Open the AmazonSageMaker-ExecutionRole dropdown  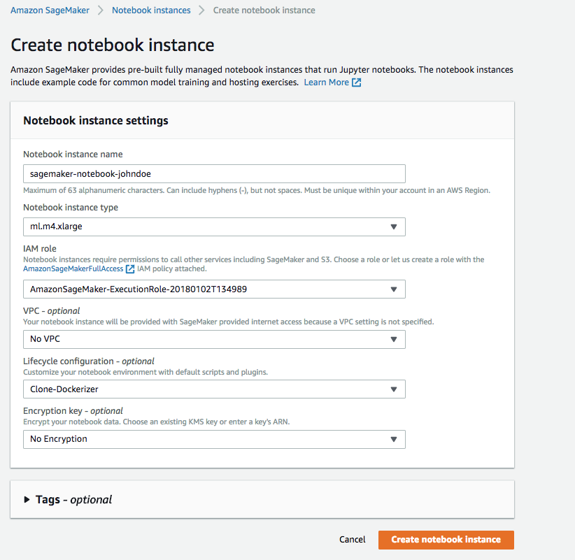[214, 289]
